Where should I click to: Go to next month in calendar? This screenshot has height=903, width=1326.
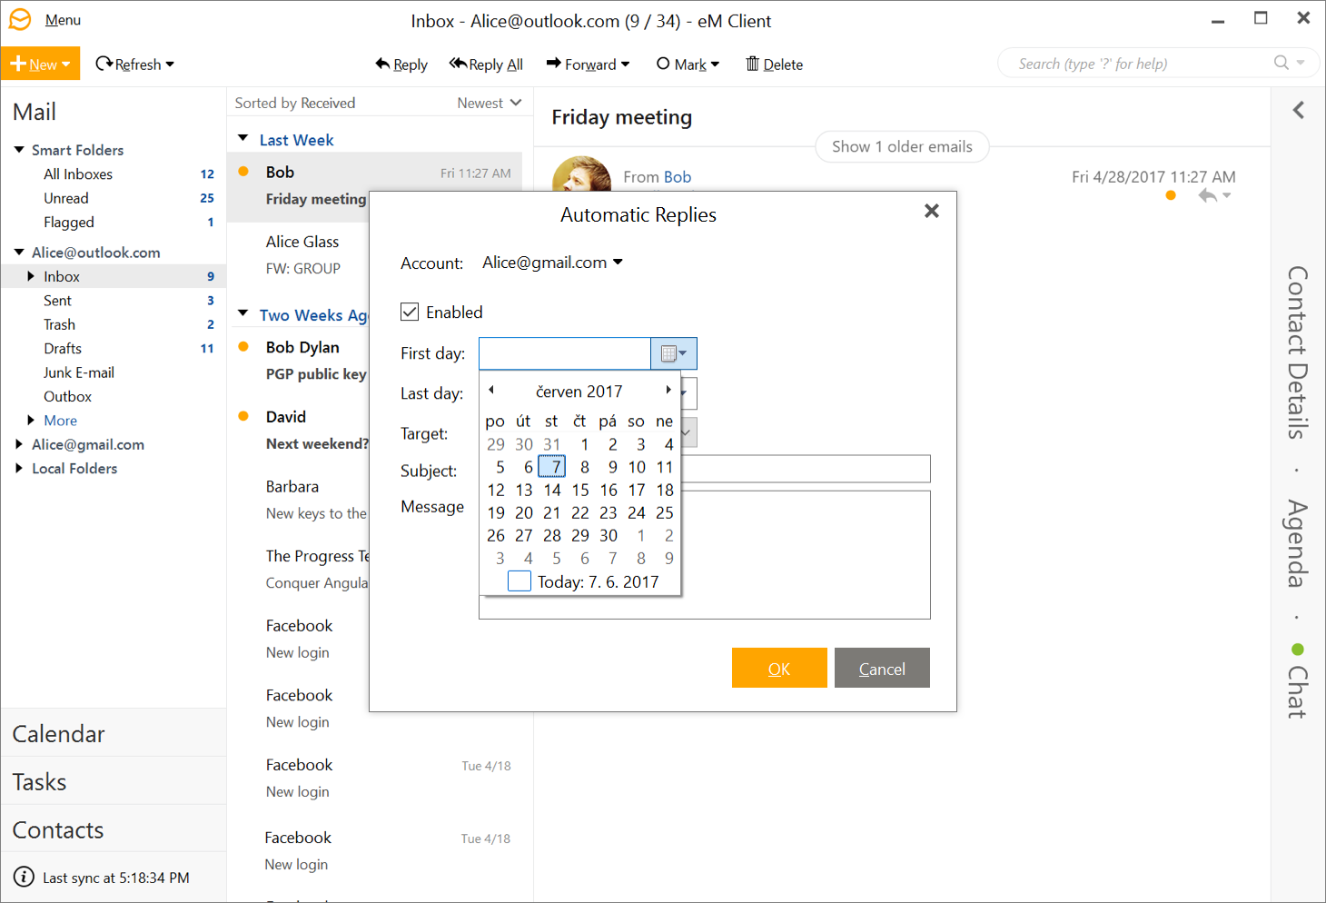pos(668,391)
